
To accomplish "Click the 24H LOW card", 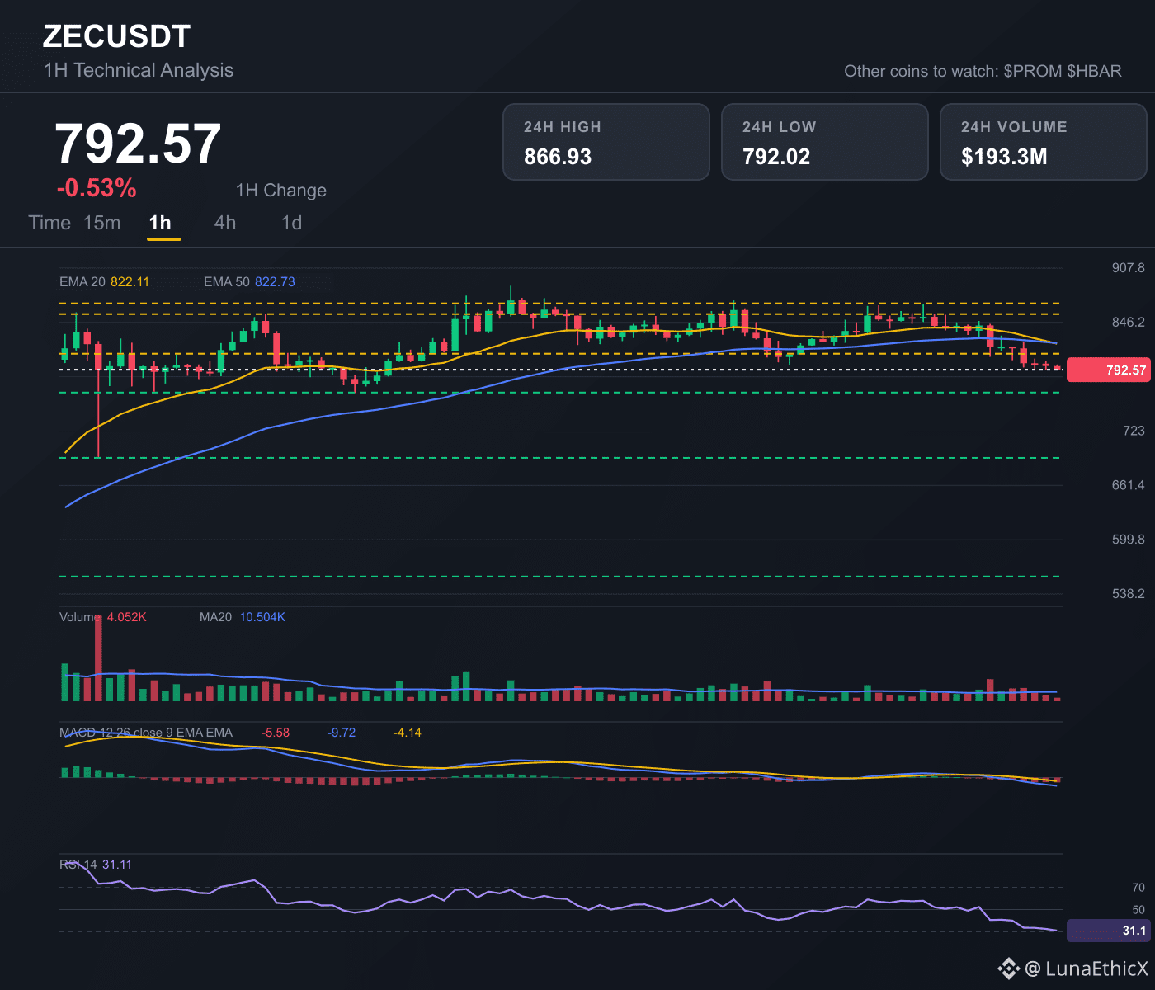I will click(x=825, y=142).
